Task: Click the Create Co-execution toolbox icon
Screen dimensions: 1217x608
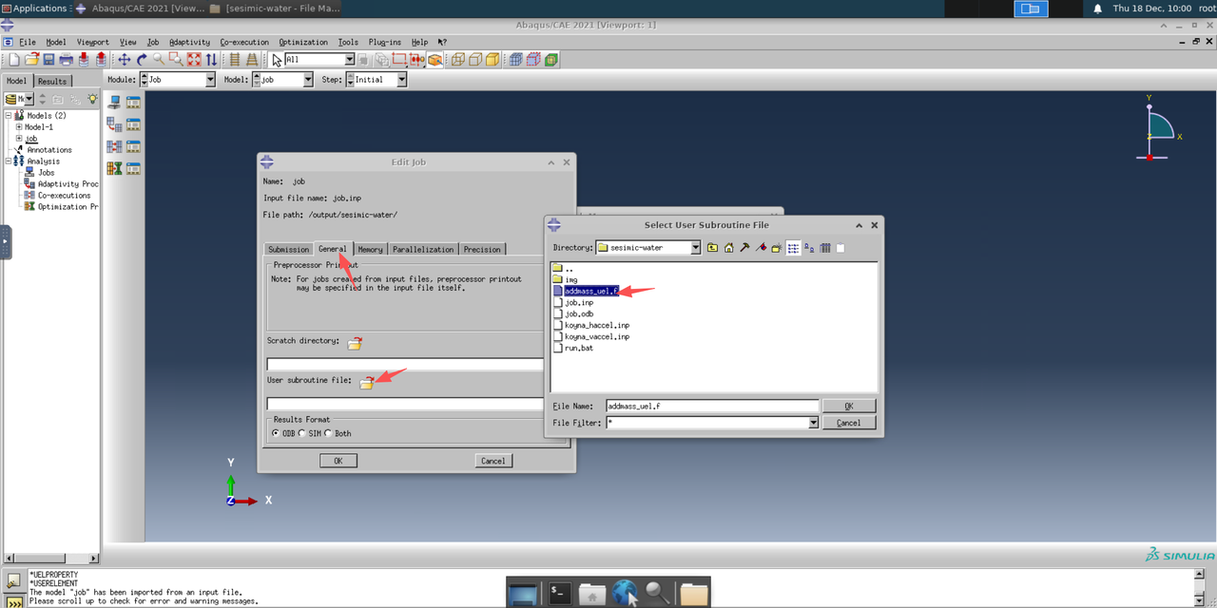Action: pos(114,146)
